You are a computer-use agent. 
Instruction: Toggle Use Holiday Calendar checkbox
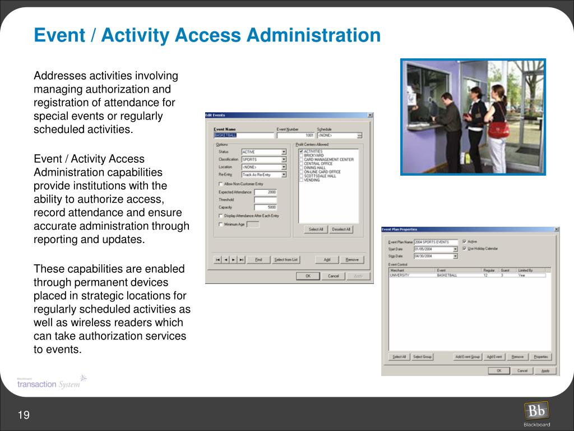coord(464,249)
